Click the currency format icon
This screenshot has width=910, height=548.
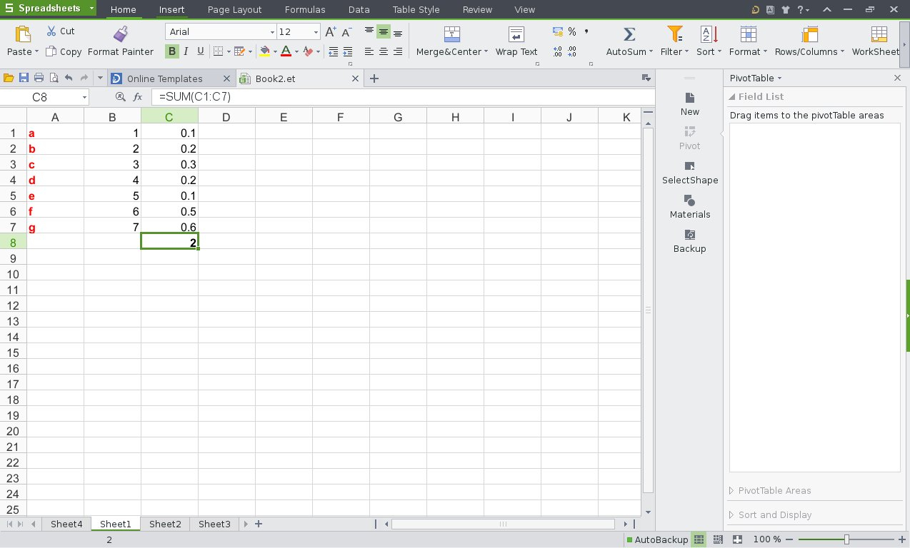558,31
